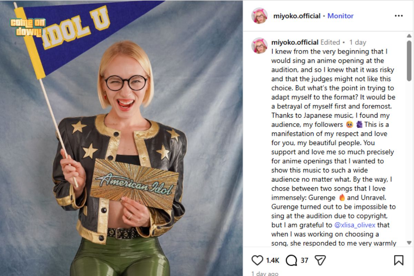Screen dimensions: 414x276
Task: Click the American Idol sign in the photo
Action: click(135, 184)
